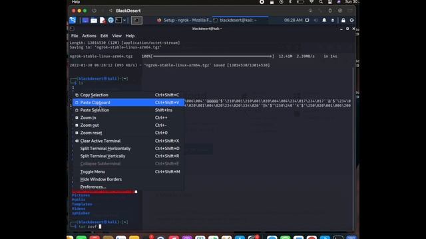Screen dimensions: 426x239
Task: Select Paste Clipboard in the context menu
Action: click(128, 102)
